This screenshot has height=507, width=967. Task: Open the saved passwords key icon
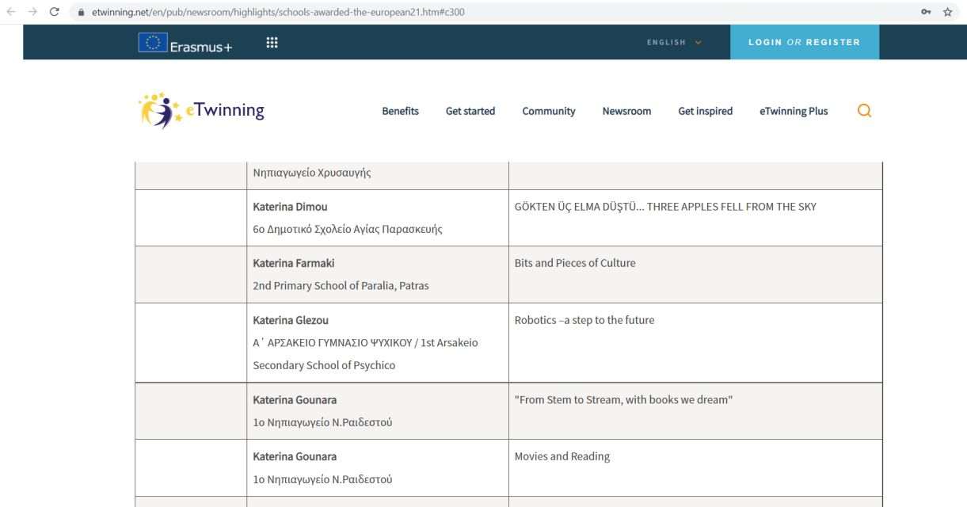(x=926, y=10)
